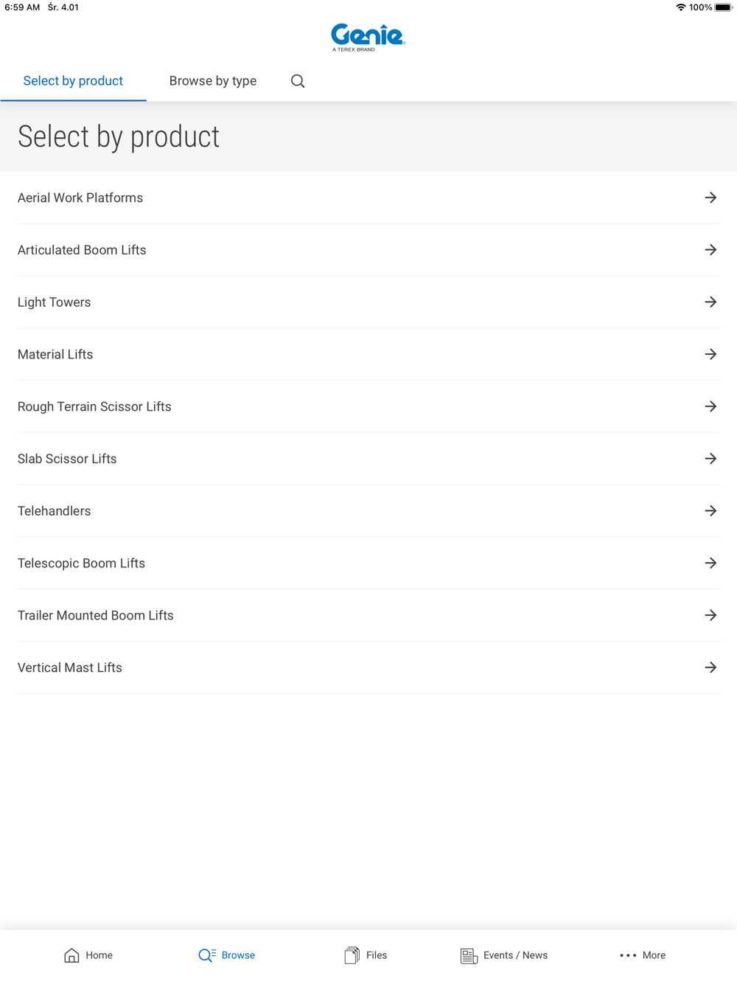Open Rough Terrain Scissor Lifts
Image resolution: width=737 pixels, height=984 pixels.
(x=94, y=407)
